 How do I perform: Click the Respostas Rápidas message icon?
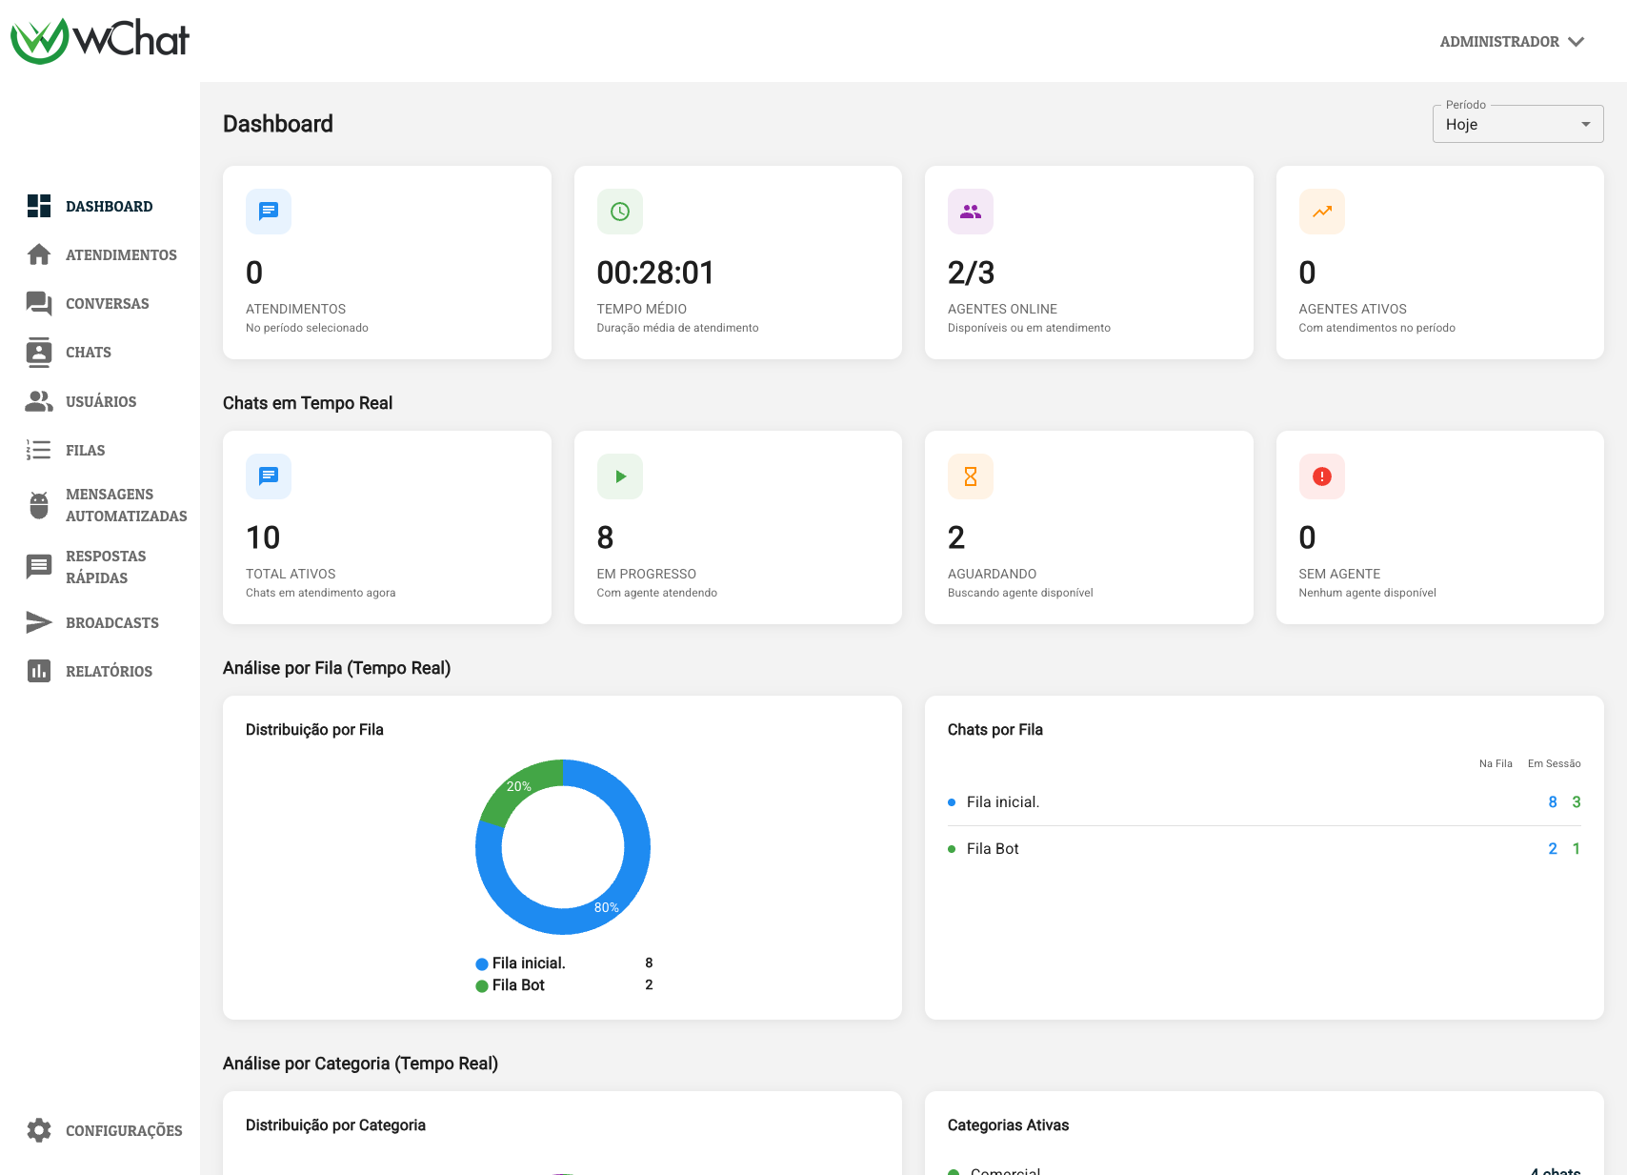(x=39, y=567)
